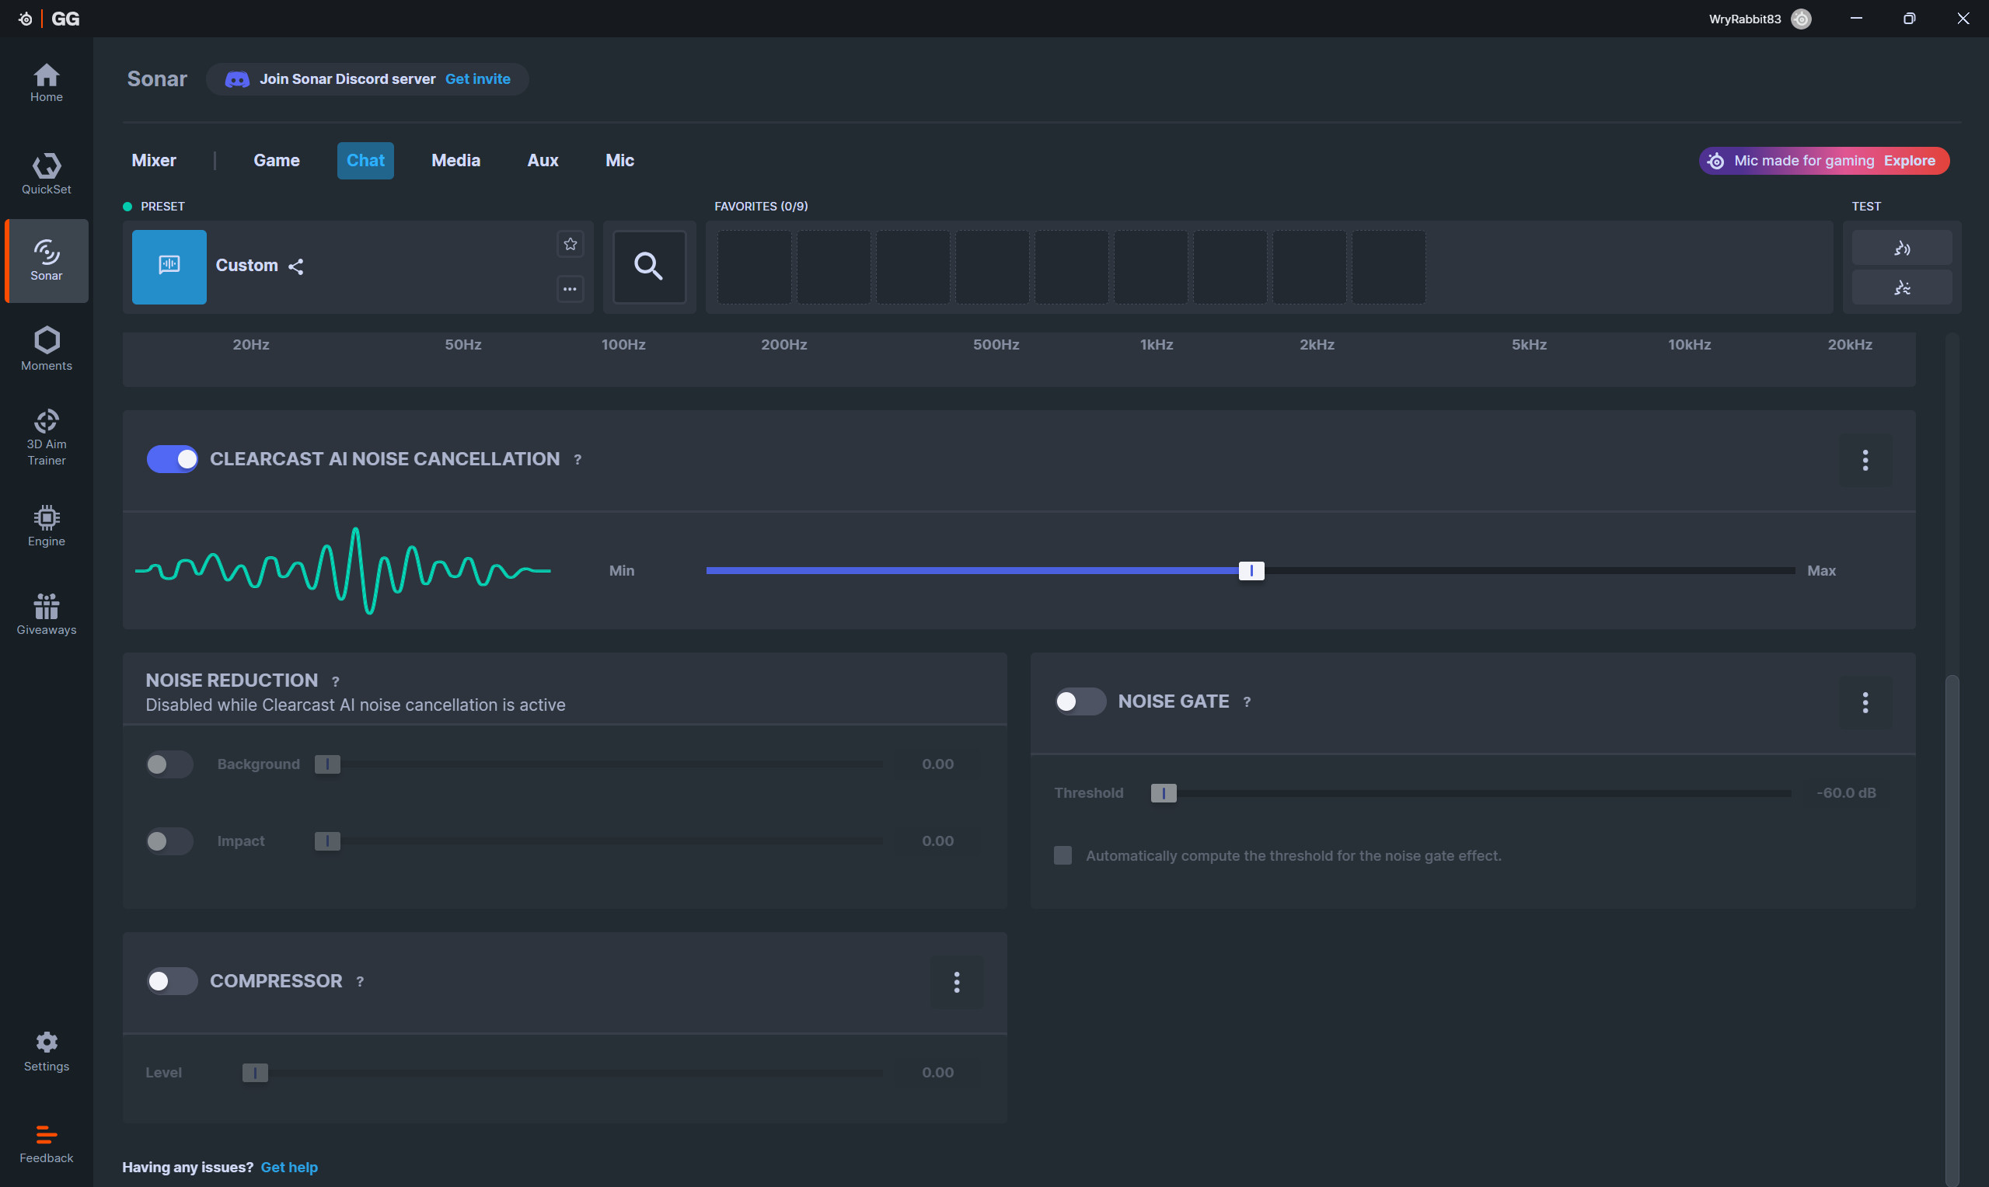This screenshot has height=1187, width=1989.
Task: Favorite the Custom preset with star
Action: coord(570,244)
